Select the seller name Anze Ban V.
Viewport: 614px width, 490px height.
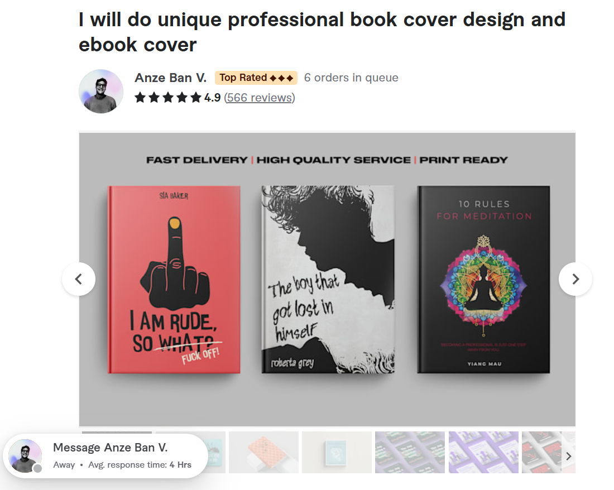point(170,78)
